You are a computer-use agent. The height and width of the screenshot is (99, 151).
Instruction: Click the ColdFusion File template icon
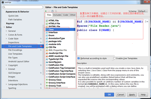click(x=47, y=65)
